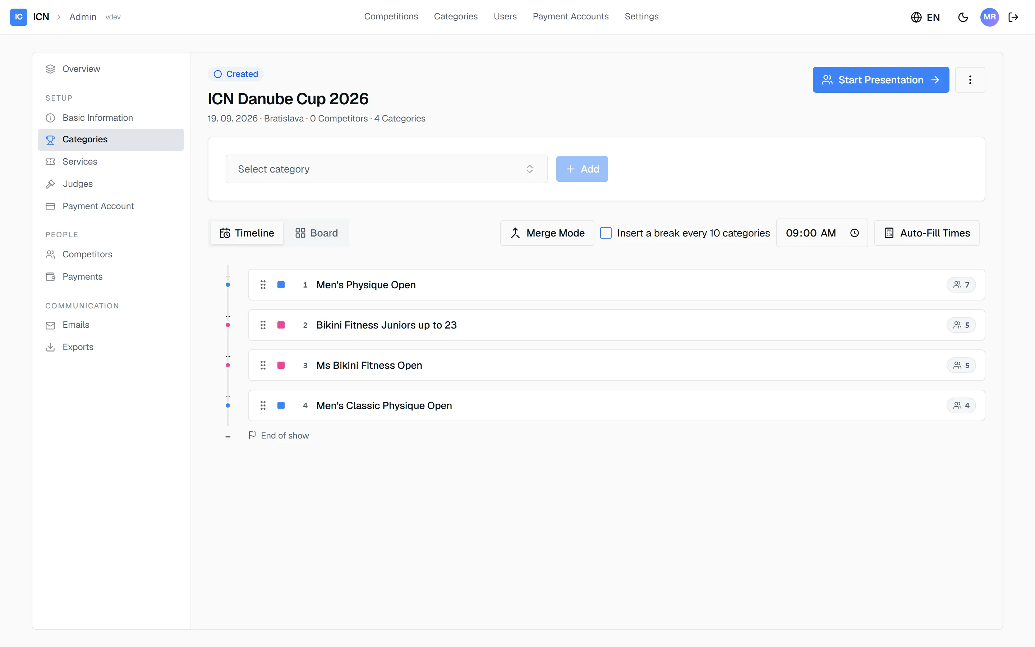
Task: Click the IC logo badge
Action: pyautogui.click(x=18, y=17)
